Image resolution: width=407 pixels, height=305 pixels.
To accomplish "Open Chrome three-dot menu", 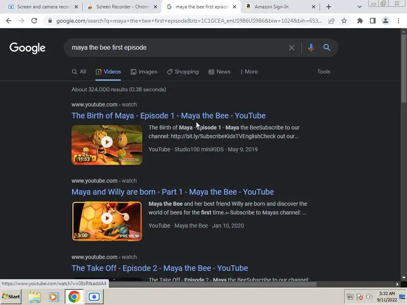I will (x=398, y=21).
